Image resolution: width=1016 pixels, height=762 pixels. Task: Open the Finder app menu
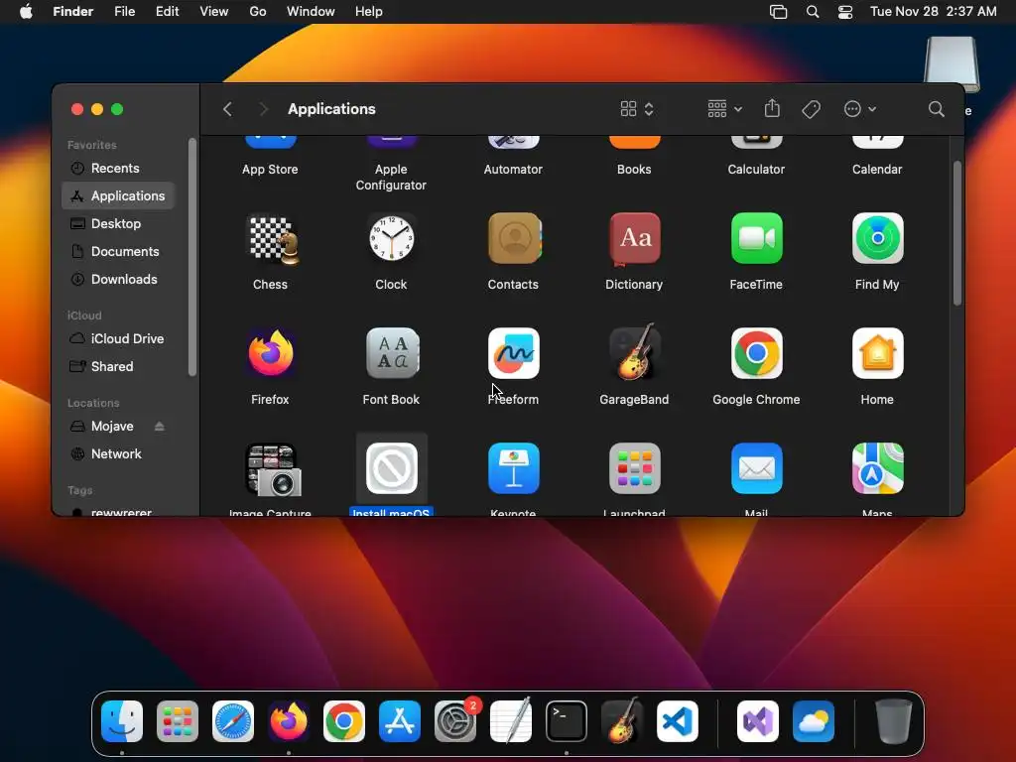(73, 12)
